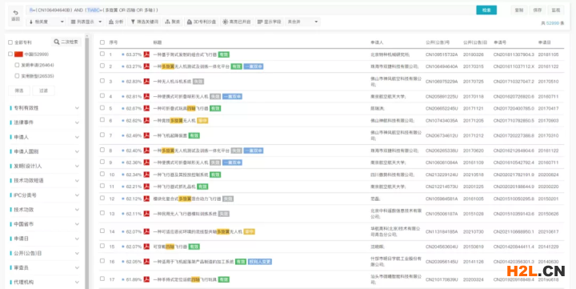This screenshot has width=576, height=289.
Task: Click the teal 检索 search button
Action: click(486, 10)
